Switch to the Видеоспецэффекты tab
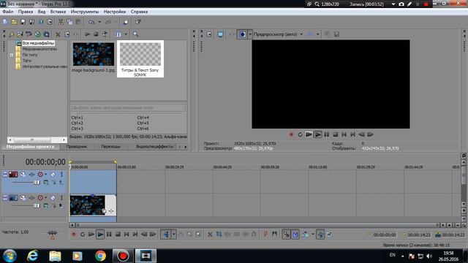The image size is (468, 263). [x=154, y=147]
